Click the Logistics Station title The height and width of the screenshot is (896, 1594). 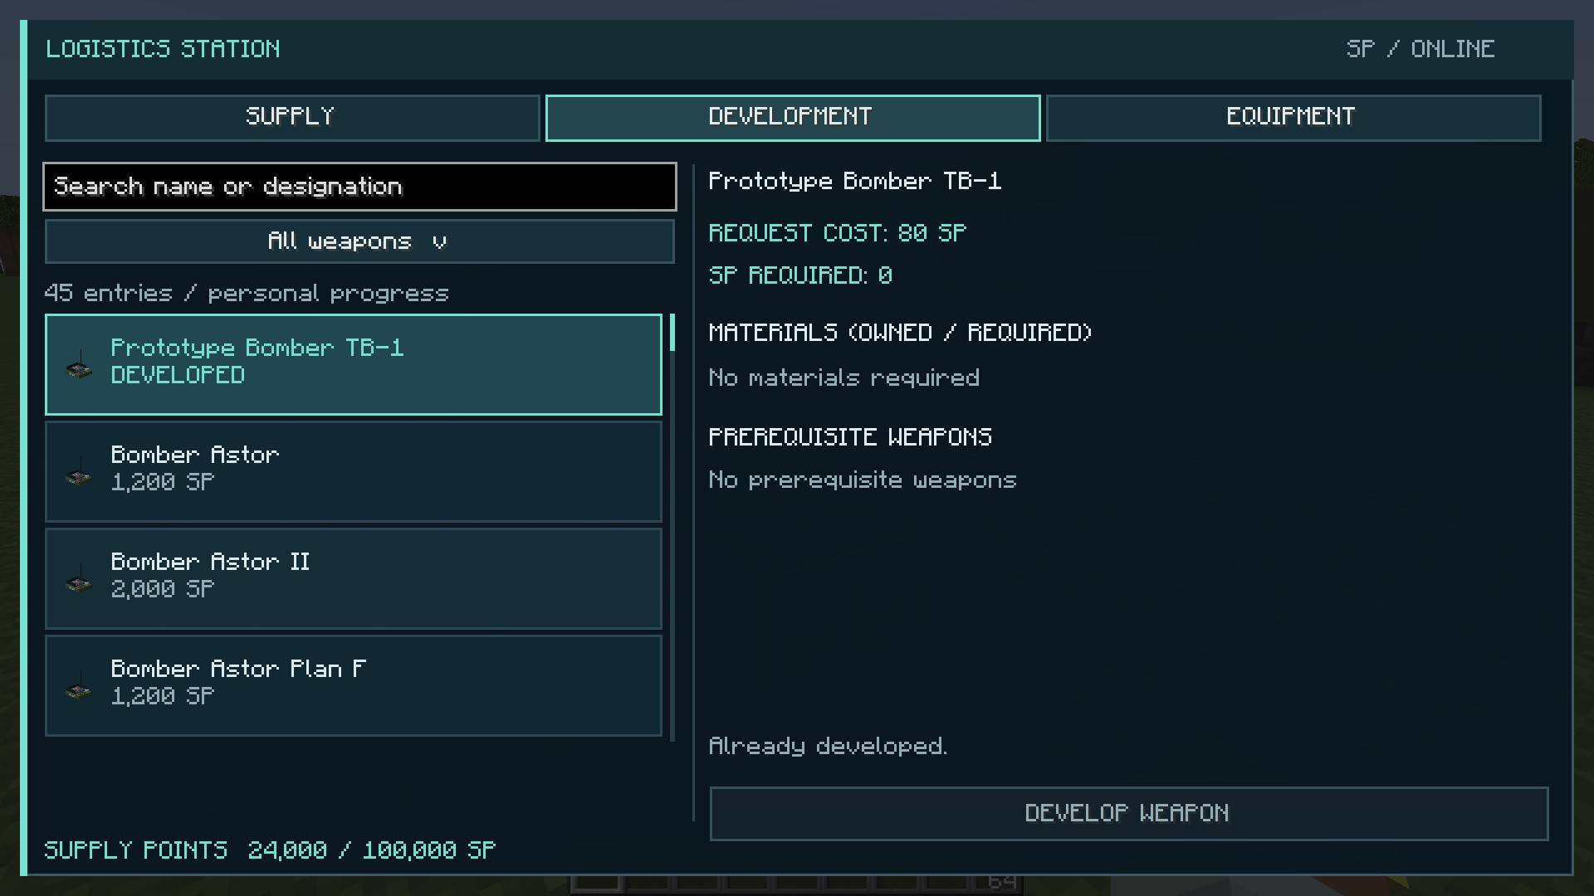(x=163, y=49)
